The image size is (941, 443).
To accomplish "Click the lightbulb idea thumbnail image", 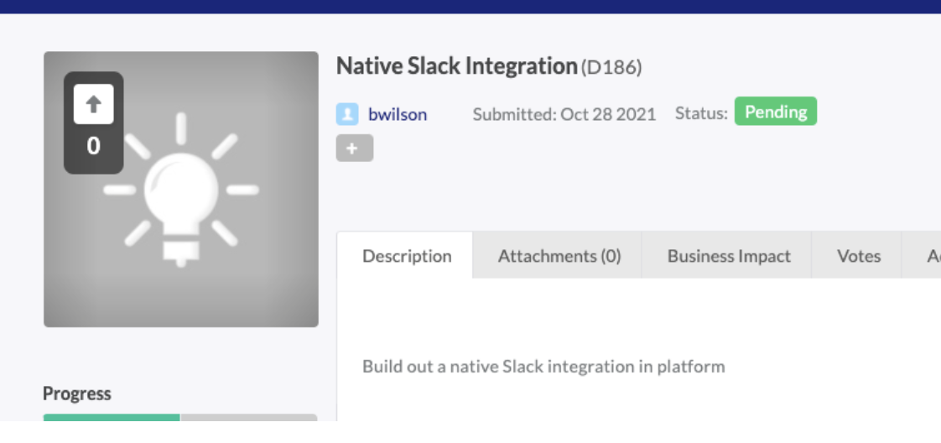I will pos(181,190).
